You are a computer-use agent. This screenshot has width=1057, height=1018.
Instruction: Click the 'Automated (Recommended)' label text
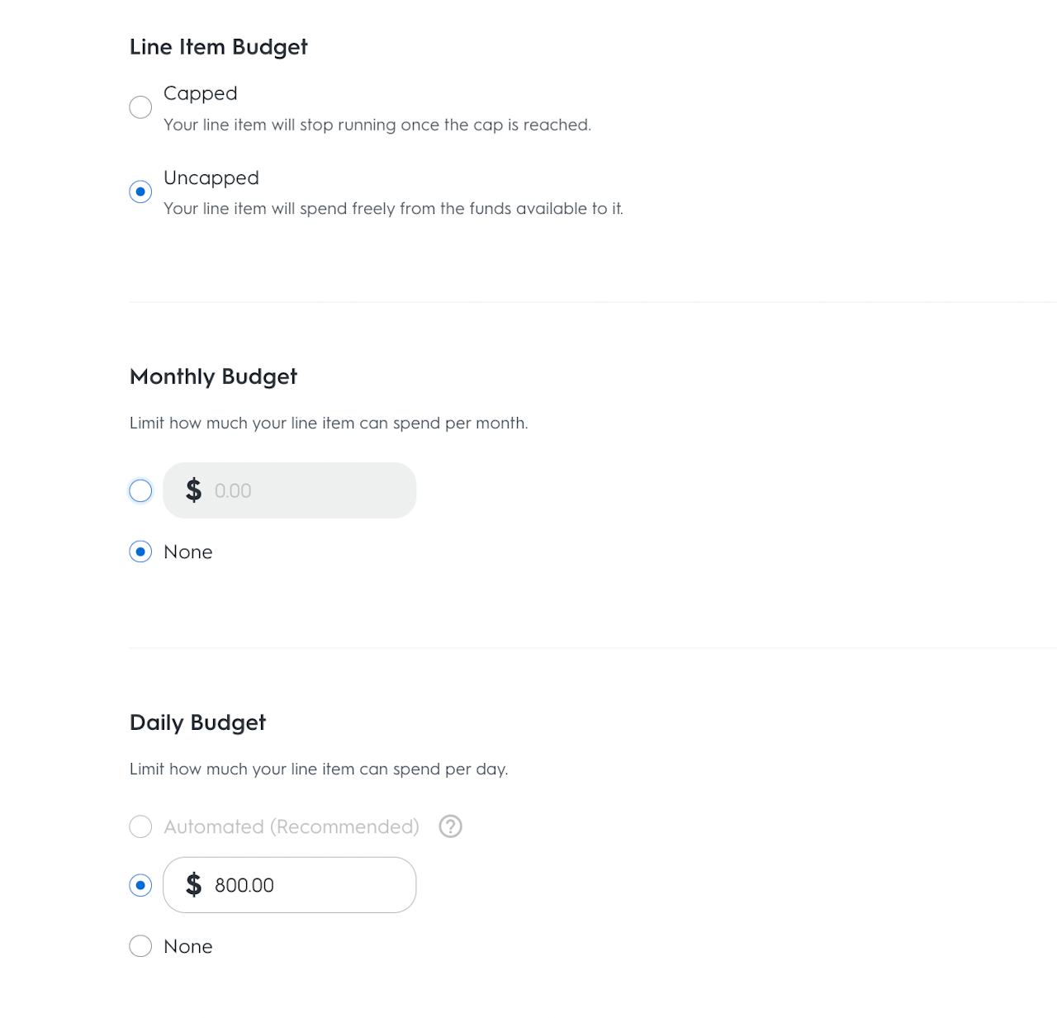(292, 826)
